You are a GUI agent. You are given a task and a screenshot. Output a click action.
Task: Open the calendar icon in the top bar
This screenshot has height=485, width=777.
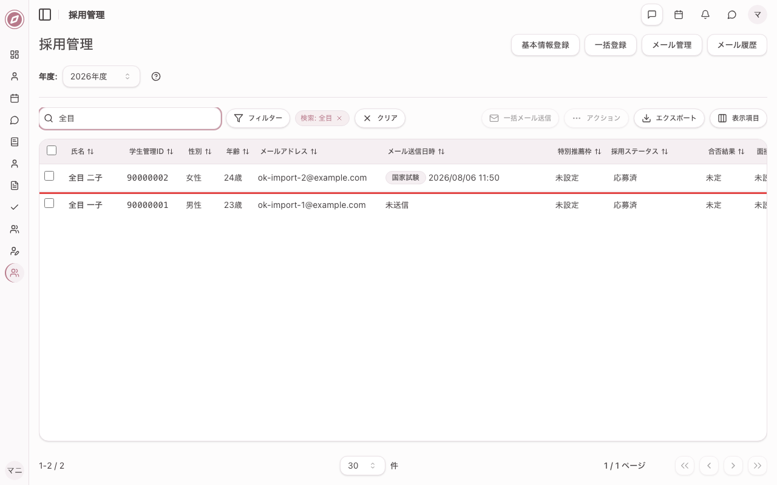[x=679, y=15]
